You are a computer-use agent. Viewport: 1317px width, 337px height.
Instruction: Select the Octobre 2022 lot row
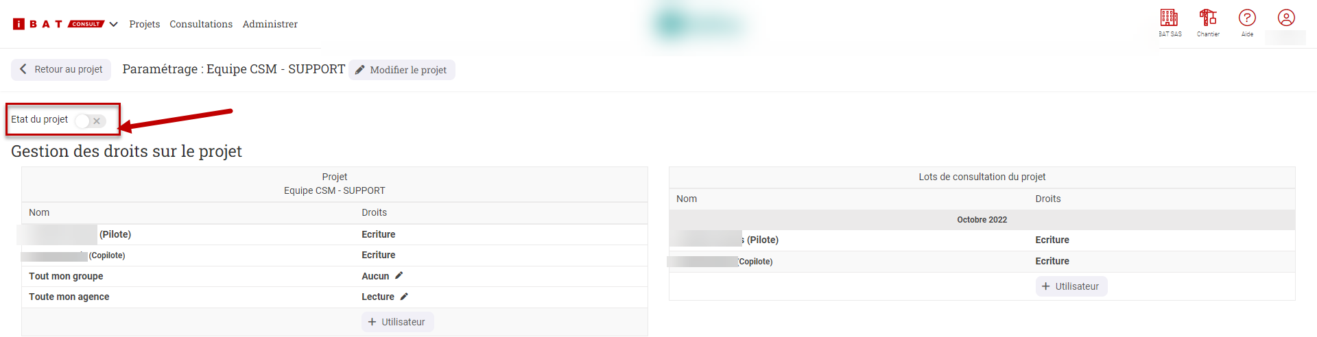[982, 220]
